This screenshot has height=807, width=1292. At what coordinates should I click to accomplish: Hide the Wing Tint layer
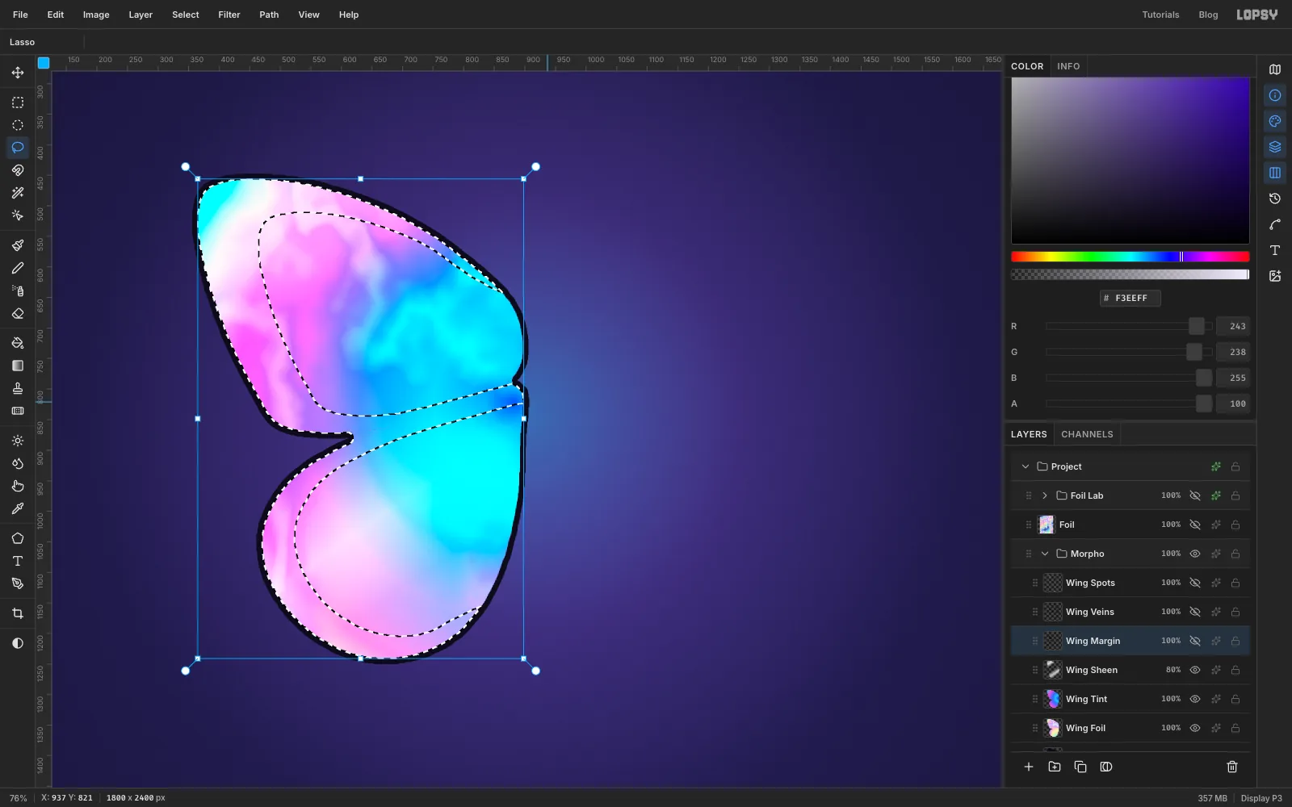coord(1195,699)
